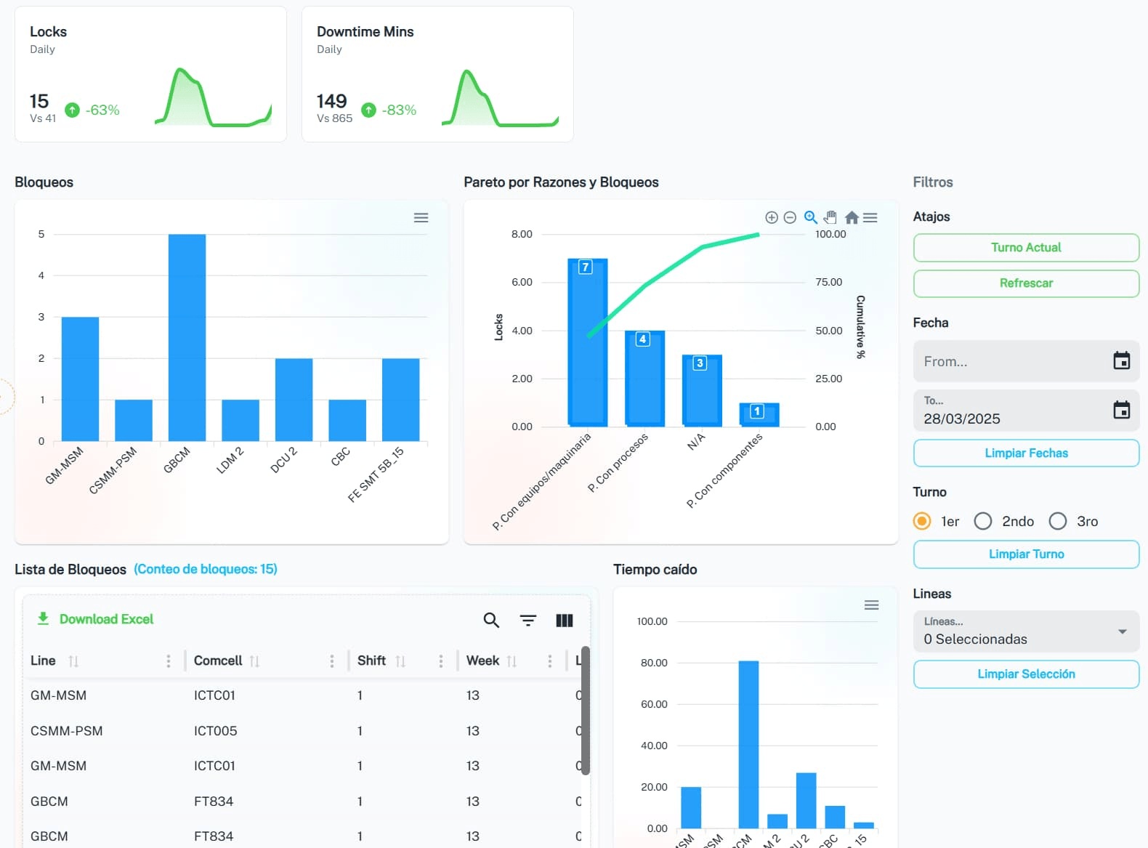Select the 1er shift radio button
The height and width of the screenshot is (848, 1148).
[922, 521]
